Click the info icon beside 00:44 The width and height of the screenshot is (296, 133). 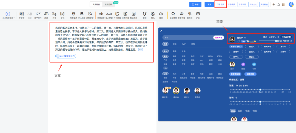click(x=291, y=41)
